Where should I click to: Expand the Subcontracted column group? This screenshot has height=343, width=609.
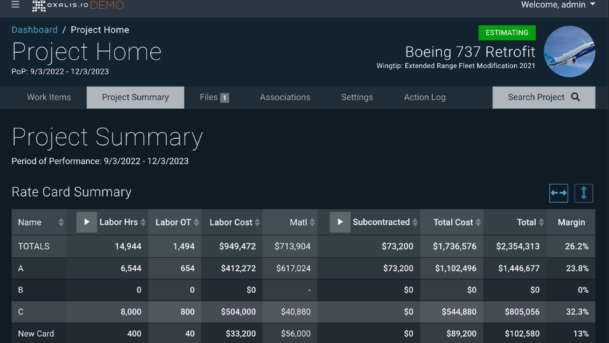tap(340, 222)
